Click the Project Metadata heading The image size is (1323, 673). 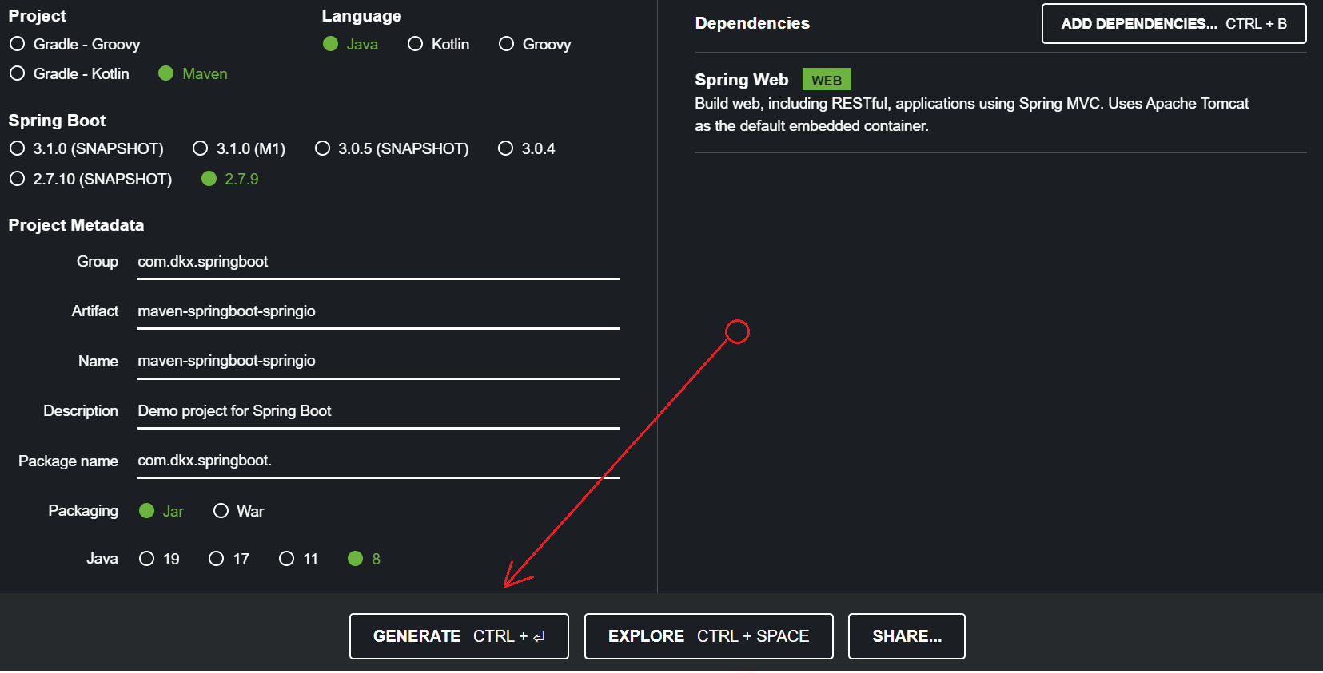(76, 225)
